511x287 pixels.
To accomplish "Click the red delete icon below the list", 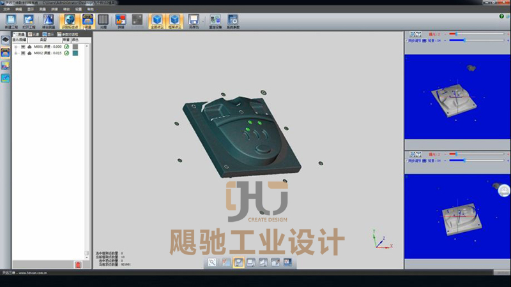I will coord(78,265).
